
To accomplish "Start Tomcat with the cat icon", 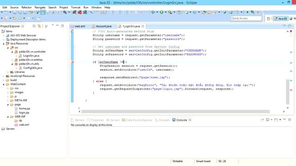I will click(74, 12).
